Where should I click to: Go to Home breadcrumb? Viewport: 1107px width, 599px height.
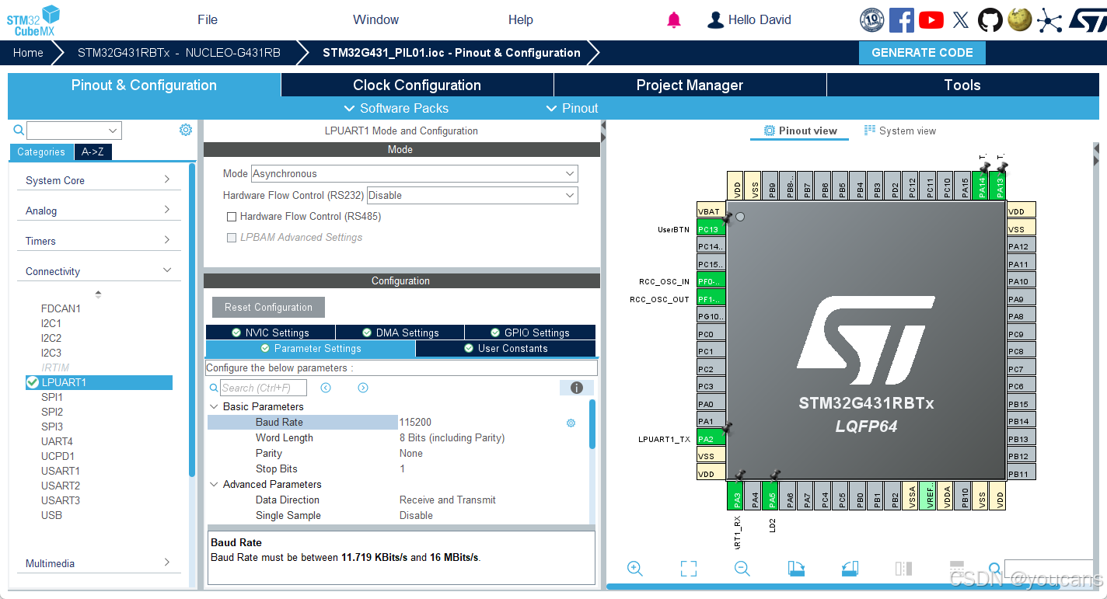click(28, 53)
